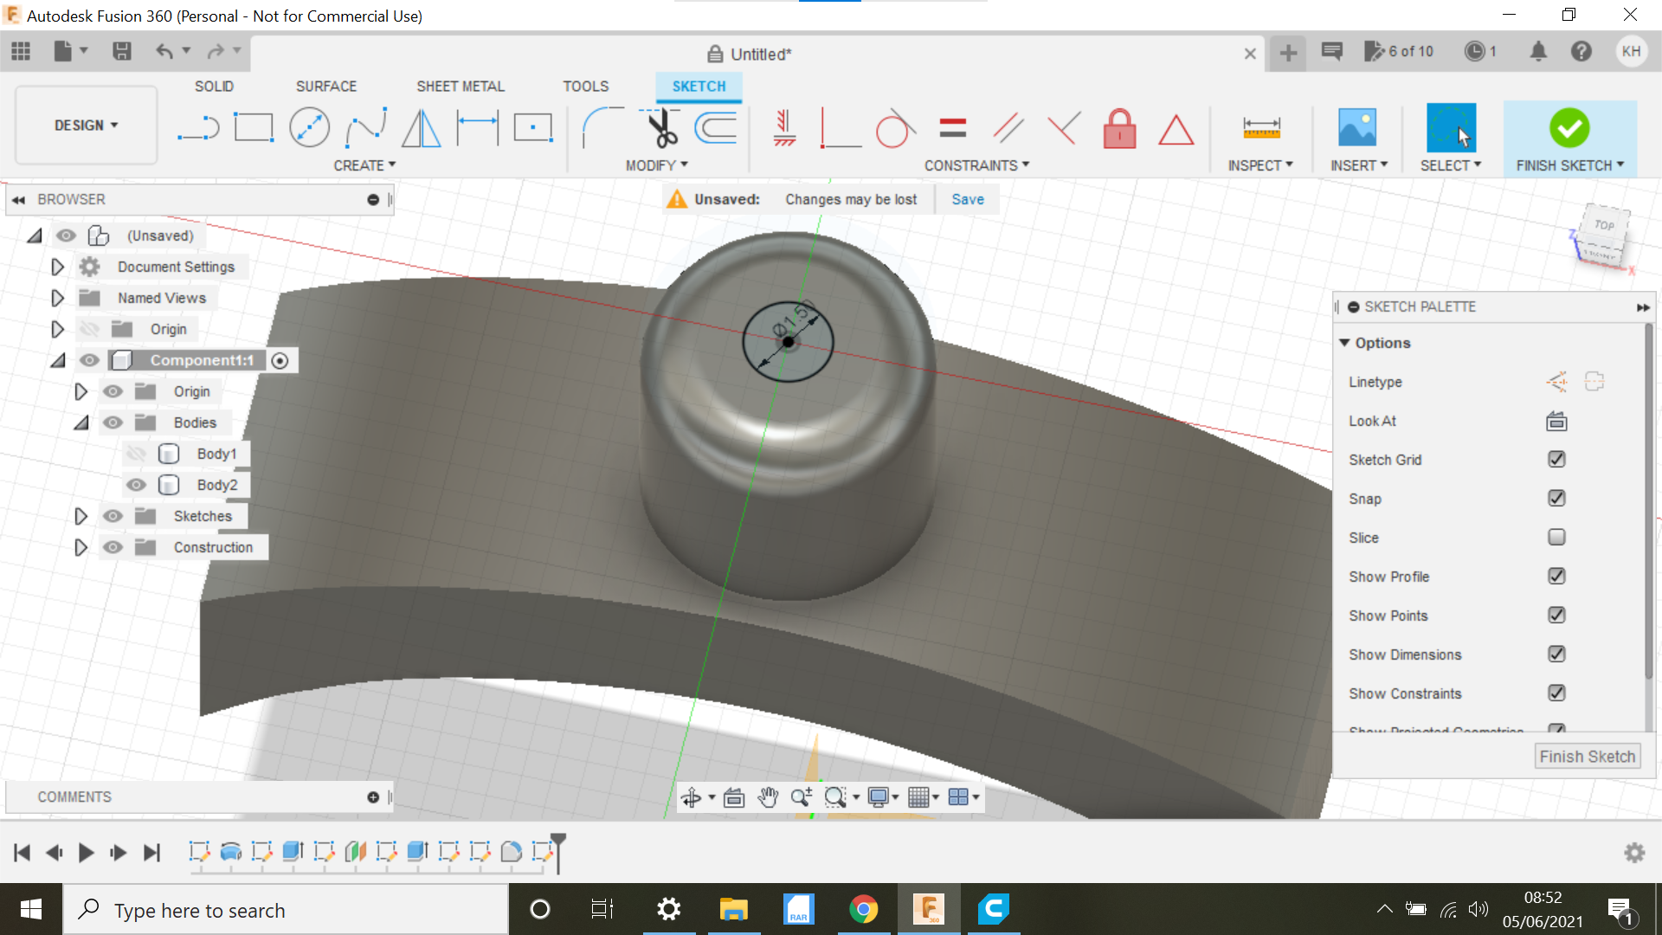Toggle visibility of Body2
Image resolution: width=1662 pixels, height=935 pixels.
(136, 485)
